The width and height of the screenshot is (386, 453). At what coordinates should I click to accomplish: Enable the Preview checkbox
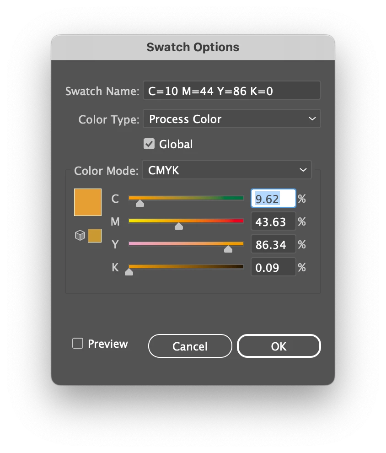78,344
